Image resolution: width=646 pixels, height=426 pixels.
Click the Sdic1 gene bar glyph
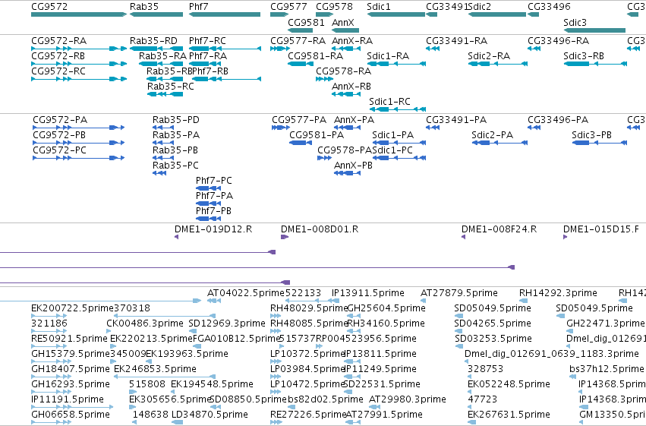click(x=396, y=14)
